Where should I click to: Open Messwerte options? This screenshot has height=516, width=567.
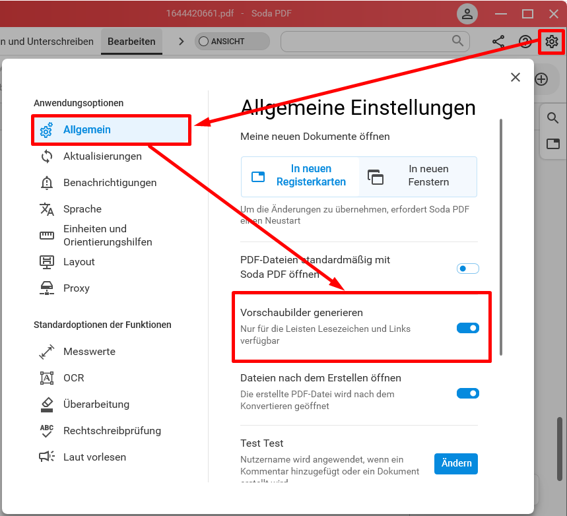pos(89,352)
